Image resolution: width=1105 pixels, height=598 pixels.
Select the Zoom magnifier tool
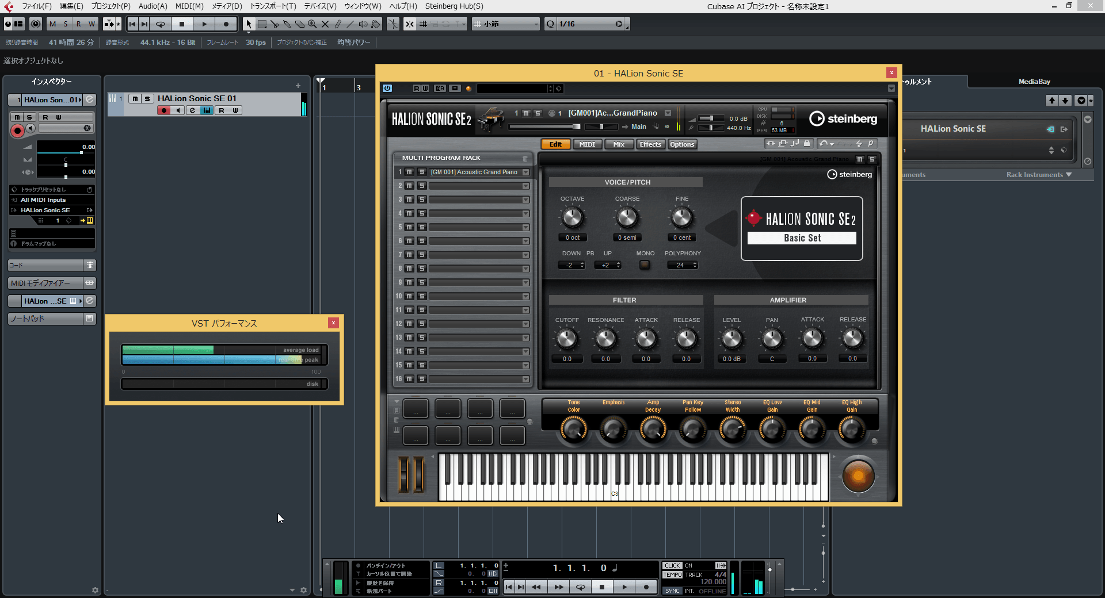[x=313, y=24]
